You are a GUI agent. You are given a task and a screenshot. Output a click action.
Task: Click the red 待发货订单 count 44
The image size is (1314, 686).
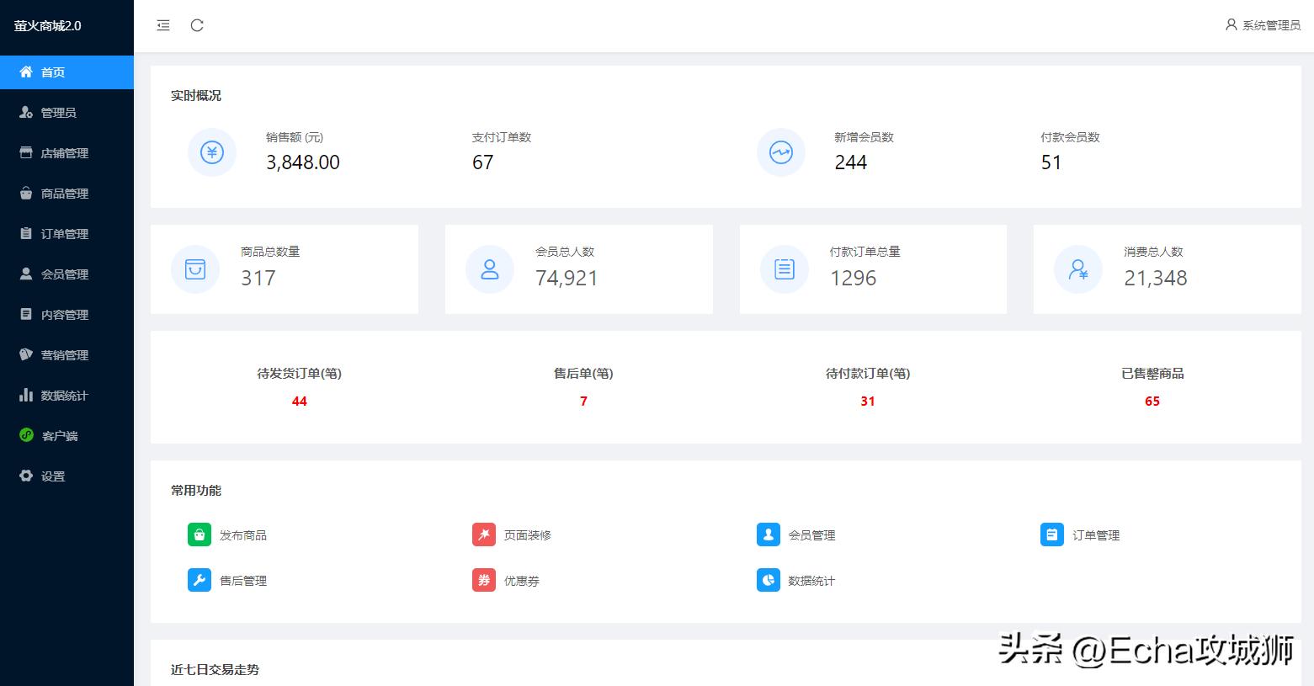tap(300, 401)
